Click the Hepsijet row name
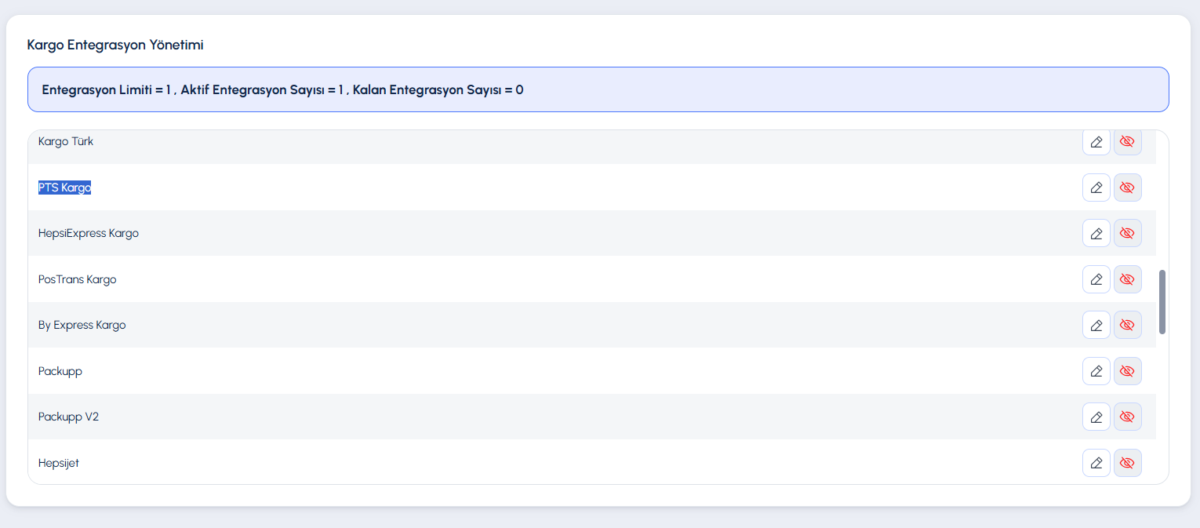 pyautogui.click(x=59, y=463)
